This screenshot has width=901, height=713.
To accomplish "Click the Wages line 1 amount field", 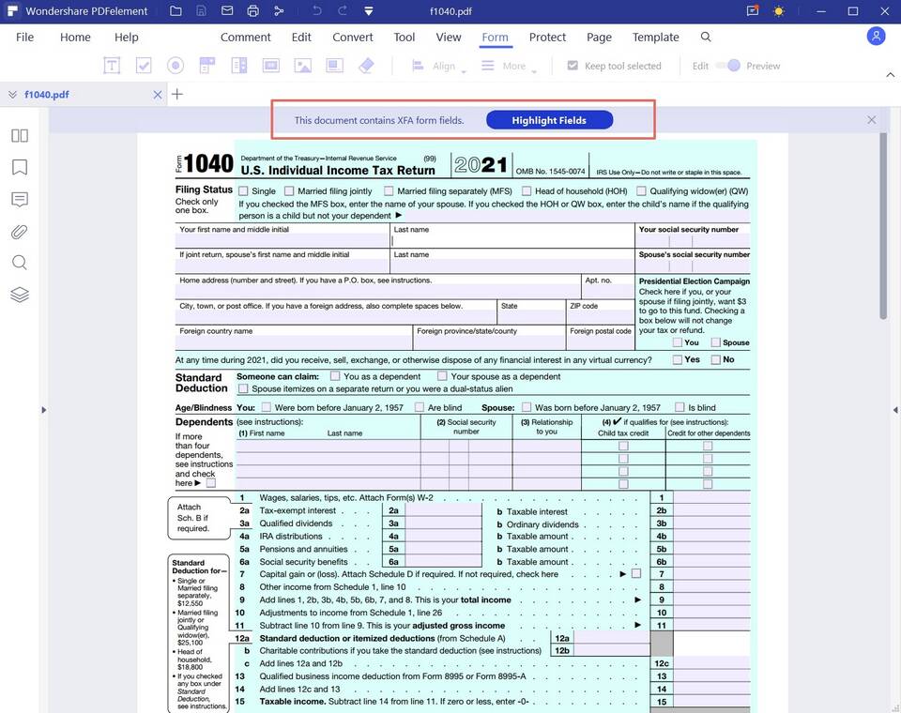I will [712, 497].
